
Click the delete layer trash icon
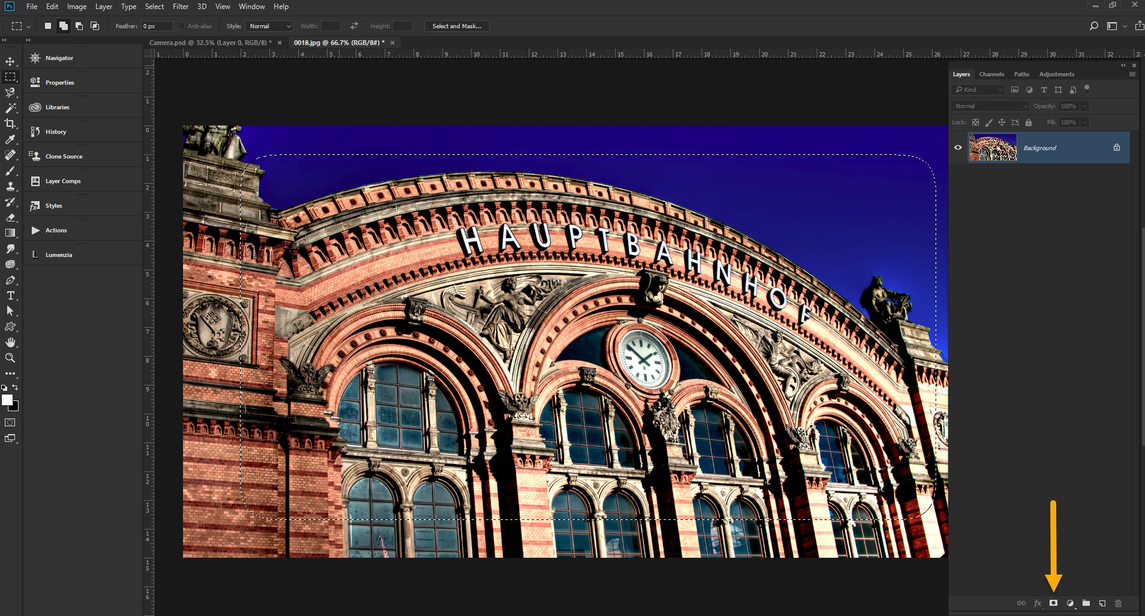1118,603
